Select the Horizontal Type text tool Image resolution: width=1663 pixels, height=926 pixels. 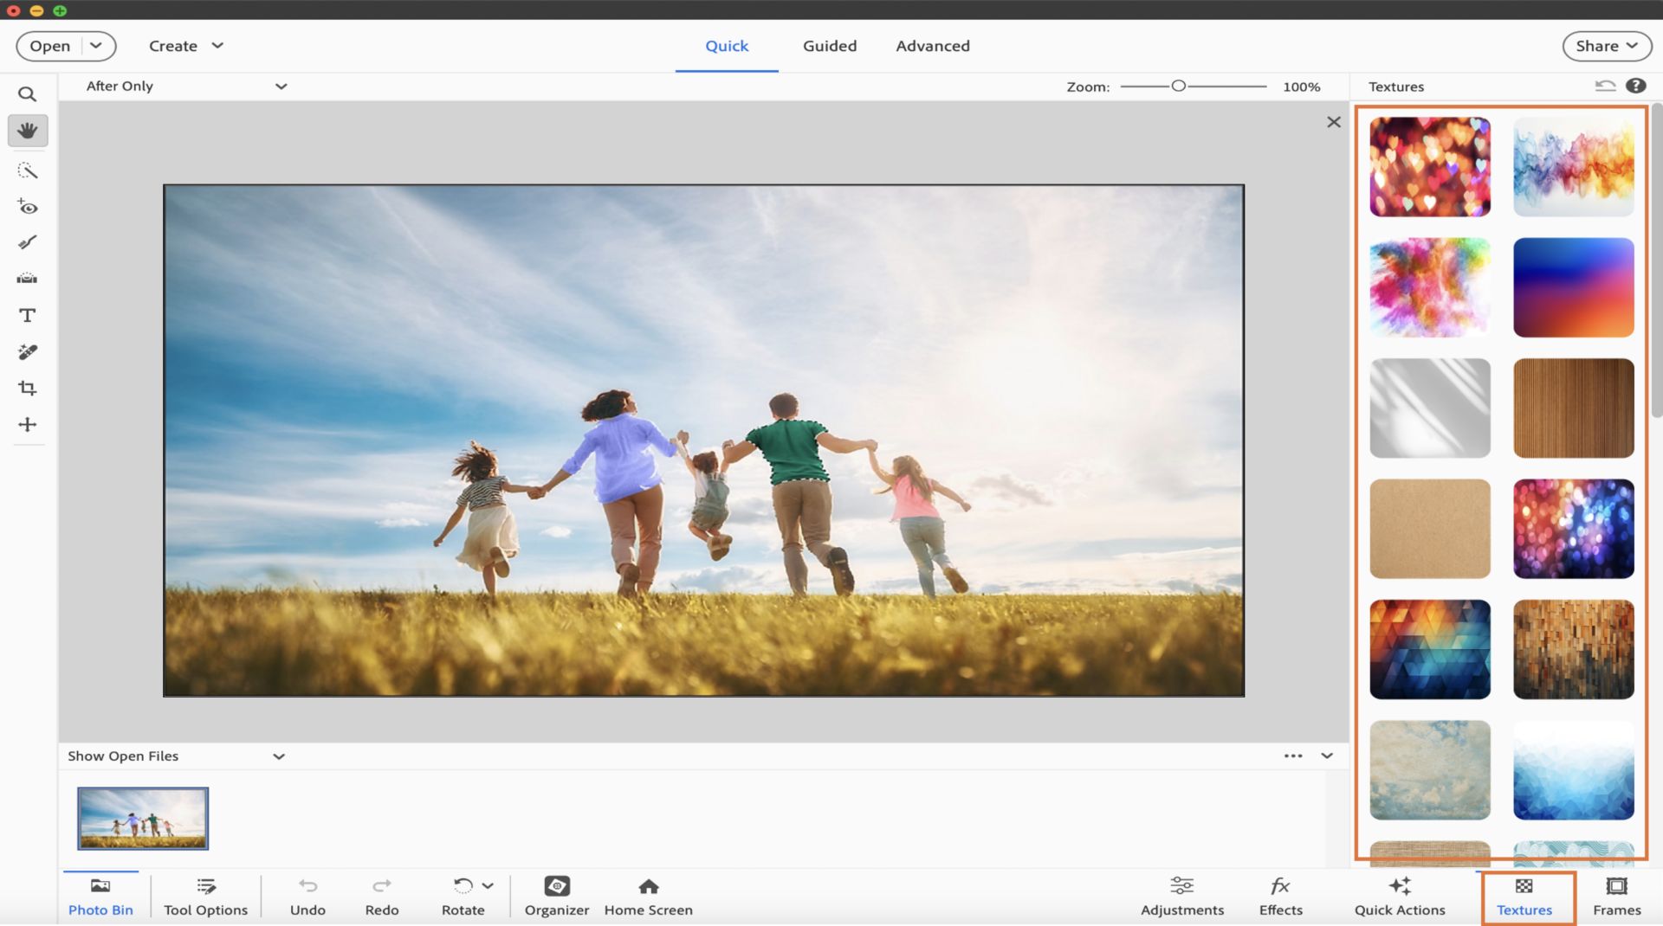point(27,316)
